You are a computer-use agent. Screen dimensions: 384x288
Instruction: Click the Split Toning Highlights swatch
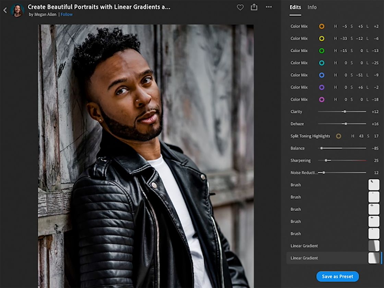pos(338,136)
